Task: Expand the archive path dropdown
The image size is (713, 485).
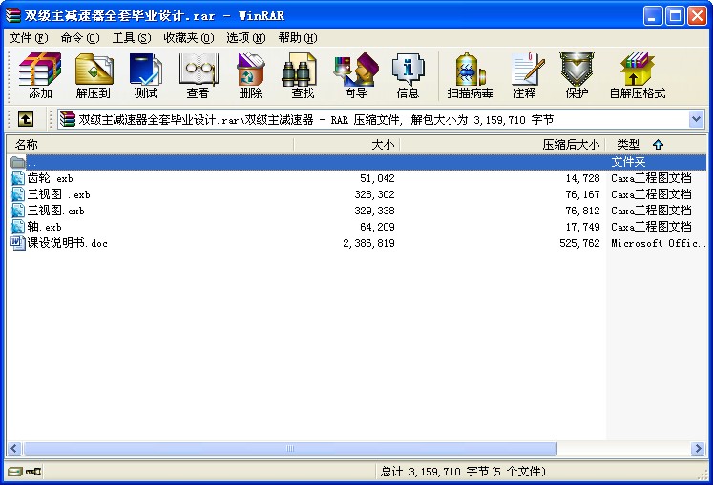Action: [x=696, y=119]
